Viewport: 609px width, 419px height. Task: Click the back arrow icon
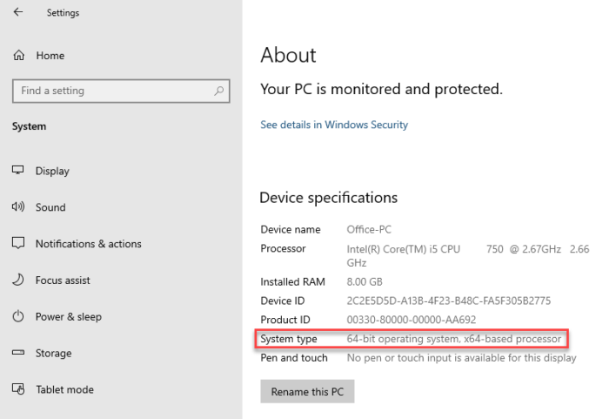18,13
